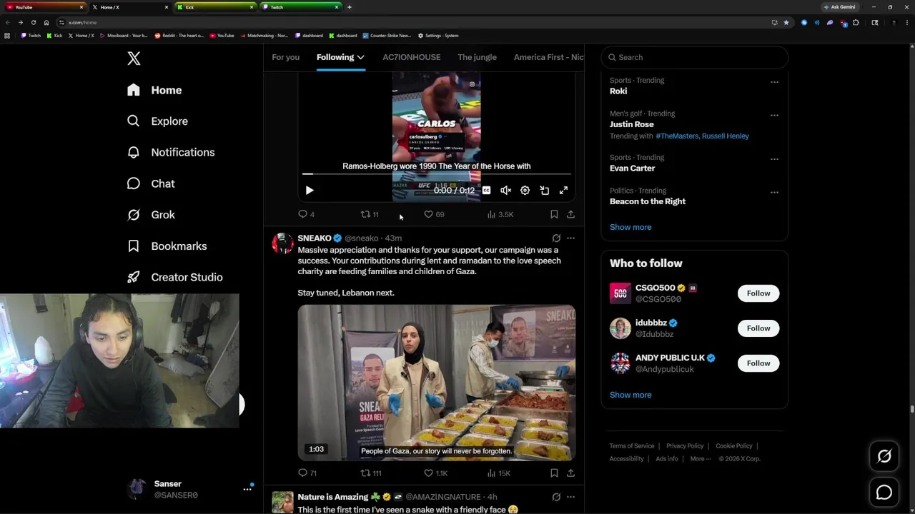Open SNEAKO's profile avatar
This screenshot has width=915, height=514.
[x=282, y=243]
